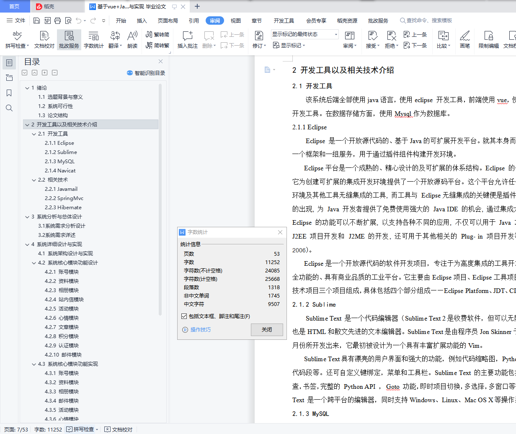The image size is (516, 434).
Task: Select '4.3.3 相册模块' in the outline
Action: 62,392
